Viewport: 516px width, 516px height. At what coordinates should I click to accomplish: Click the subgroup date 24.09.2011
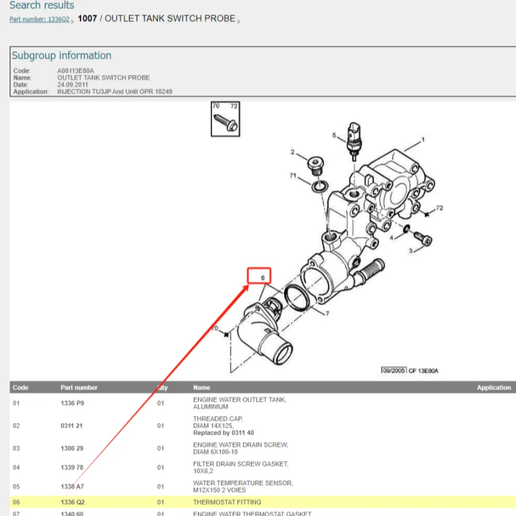73,84
